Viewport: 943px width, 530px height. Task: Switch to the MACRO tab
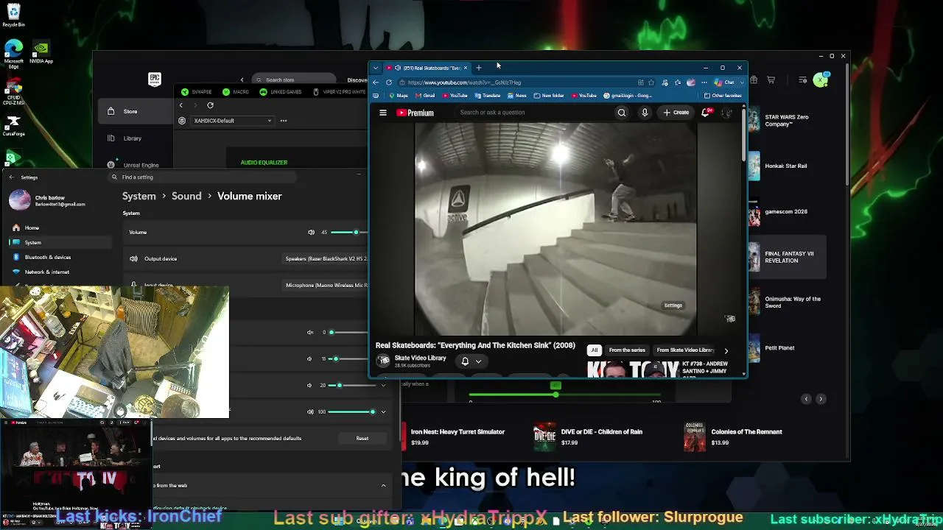pos(236,92)
